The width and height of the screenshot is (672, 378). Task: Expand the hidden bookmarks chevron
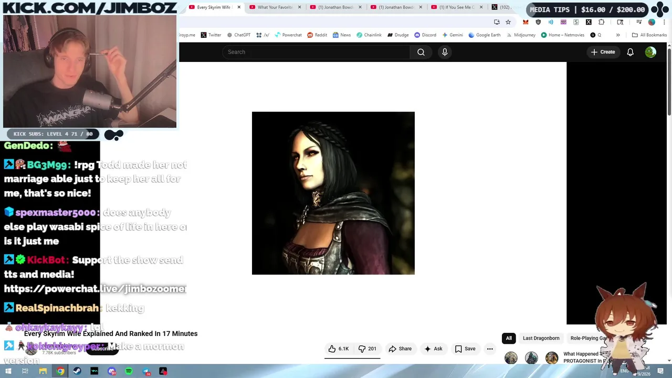click(x=618, y=35)
